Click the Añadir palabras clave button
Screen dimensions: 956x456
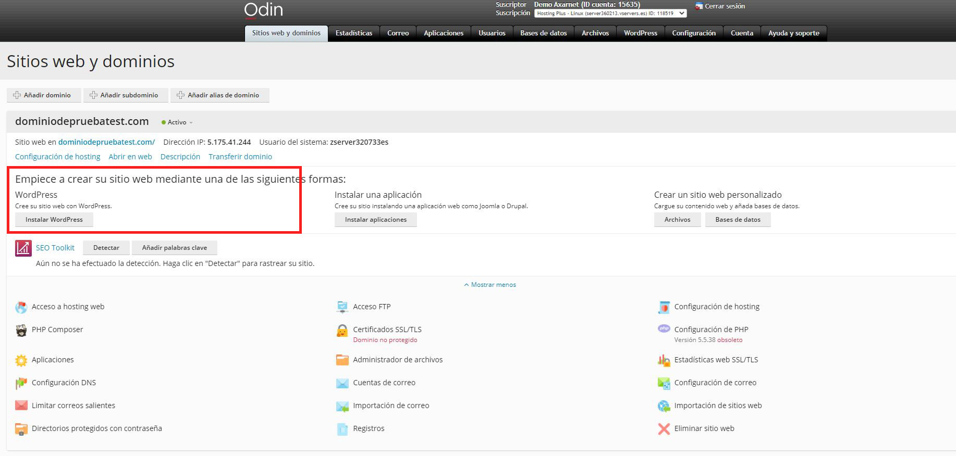pos(175,248)
